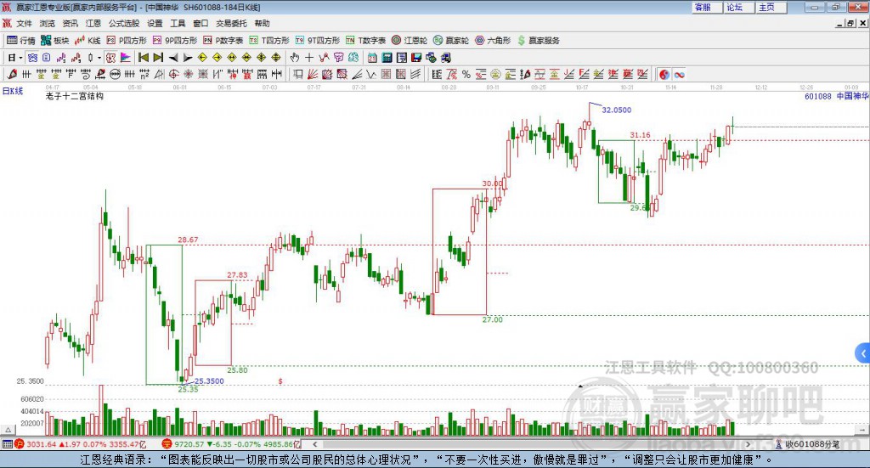Click the 601088 中国神华 stock label
This screenshot has height=468, width=870.
(x=836, y=96)
